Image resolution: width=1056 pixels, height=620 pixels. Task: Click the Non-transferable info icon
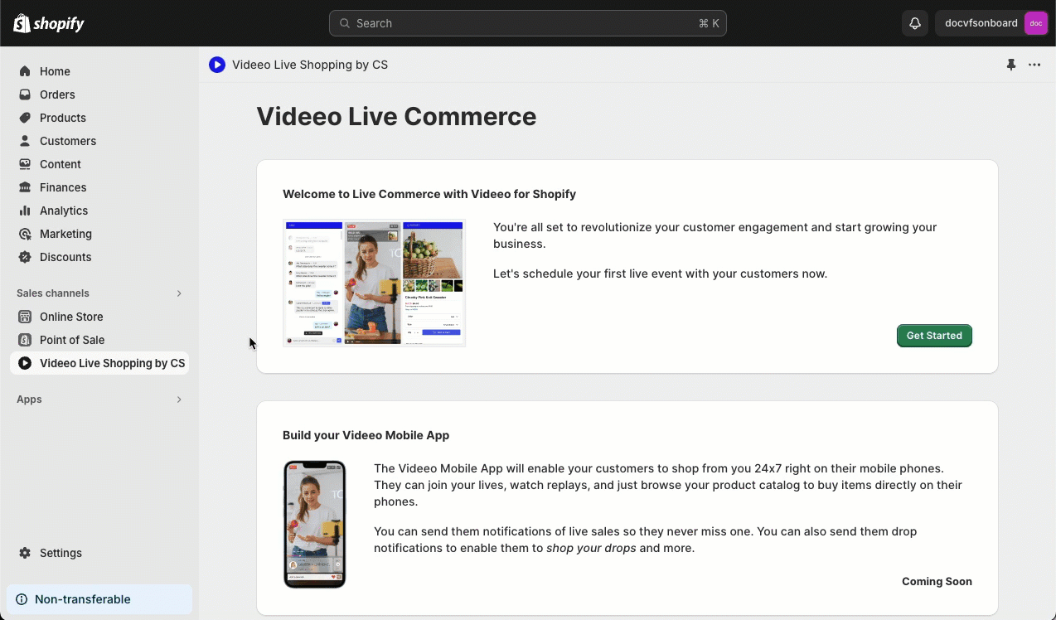point(22,599)
